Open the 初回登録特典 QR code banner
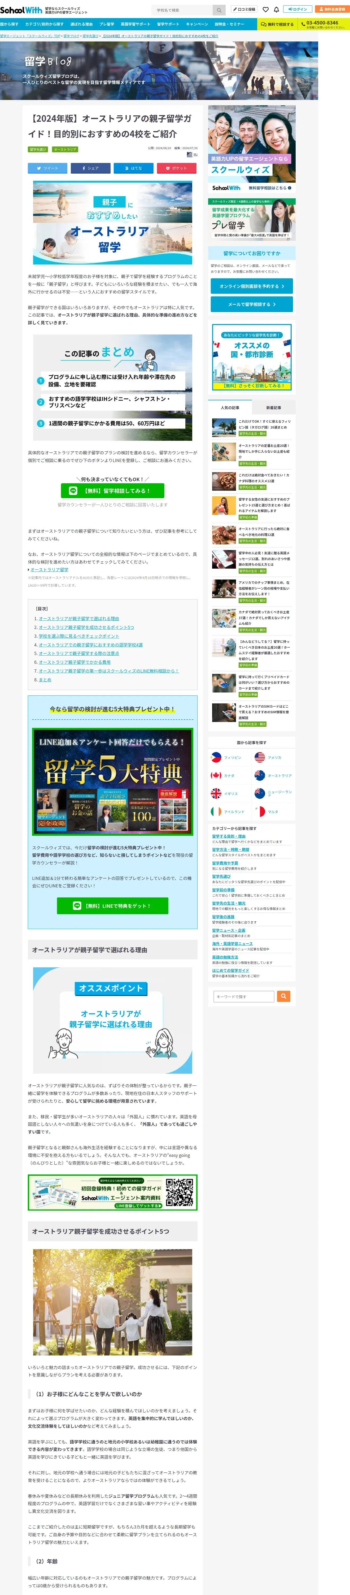 [112, 1192]
